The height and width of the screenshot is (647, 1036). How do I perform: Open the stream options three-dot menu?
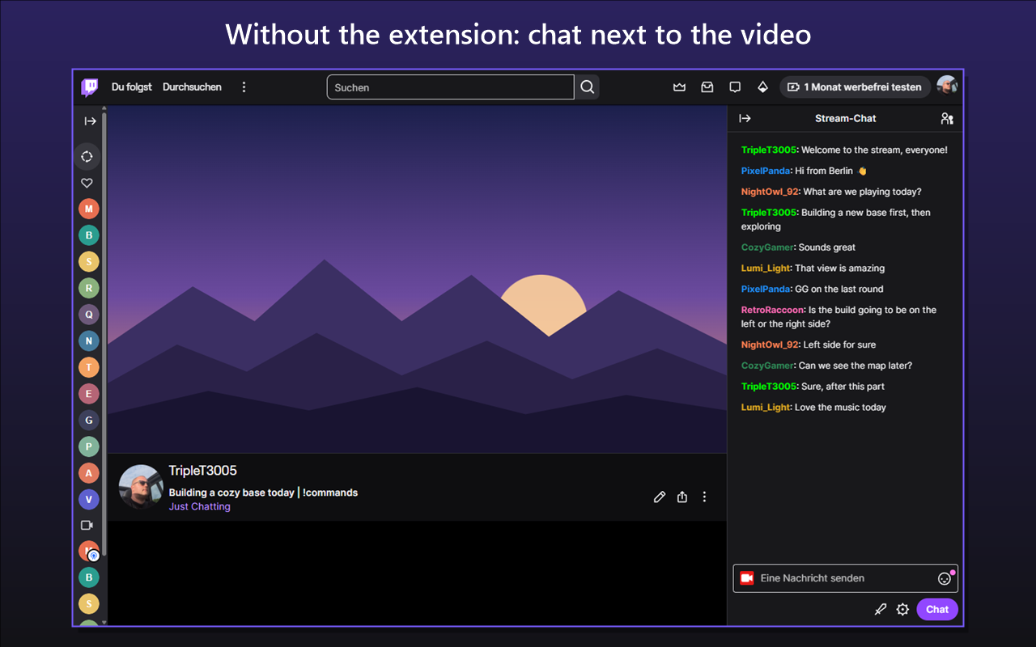click(x=705, y=497)
